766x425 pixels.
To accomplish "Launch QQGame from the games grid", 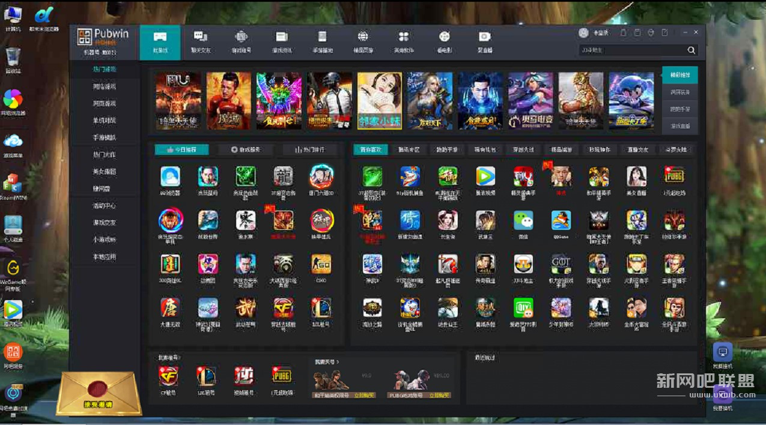I will [x=561, y=220].
